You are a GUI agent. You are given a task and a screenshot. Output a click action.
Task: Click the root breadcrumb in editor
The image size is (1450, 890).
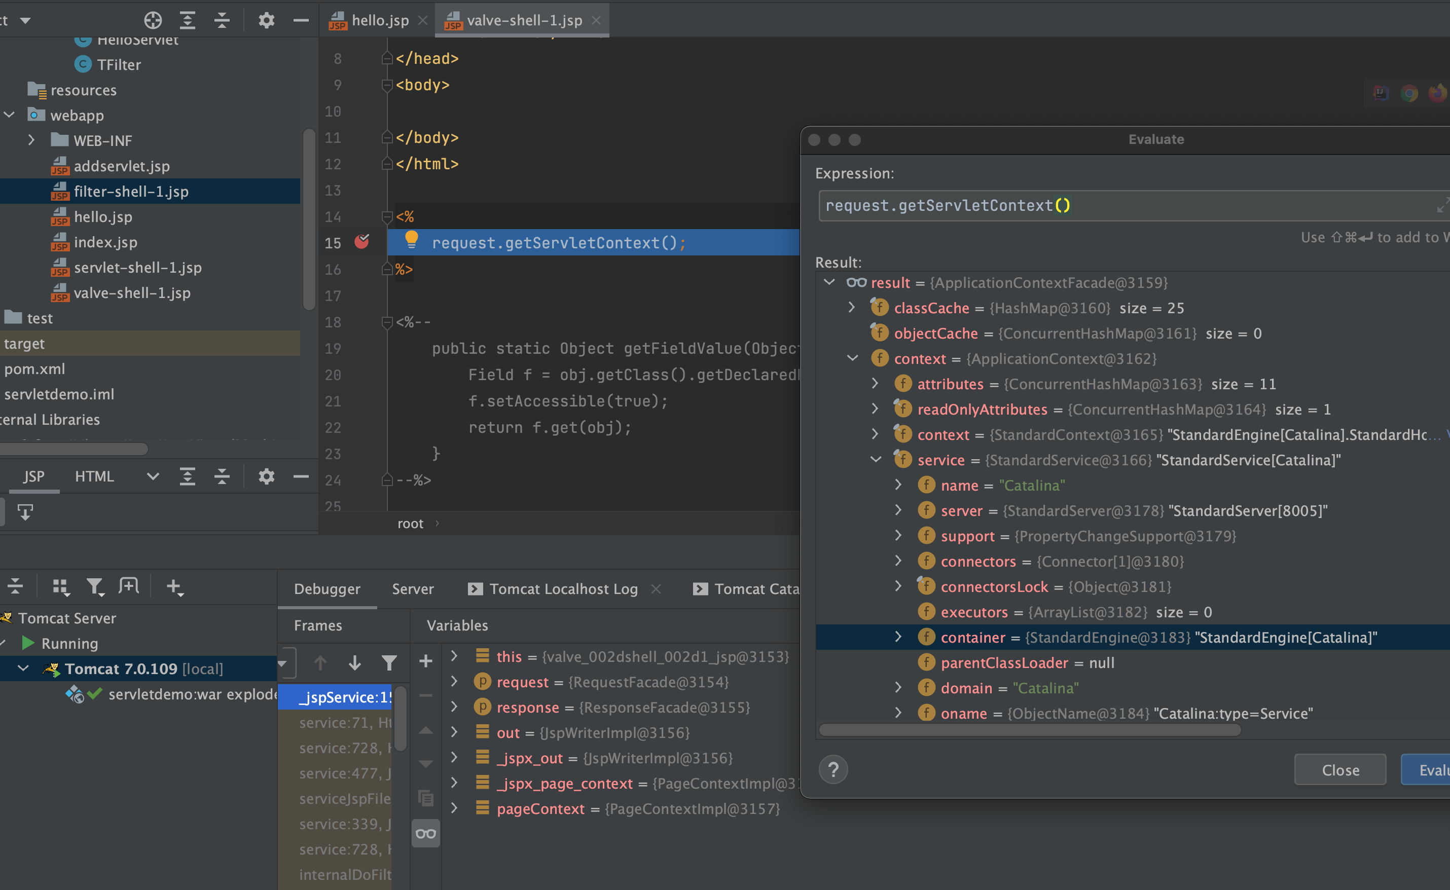(x=410, y=523)
